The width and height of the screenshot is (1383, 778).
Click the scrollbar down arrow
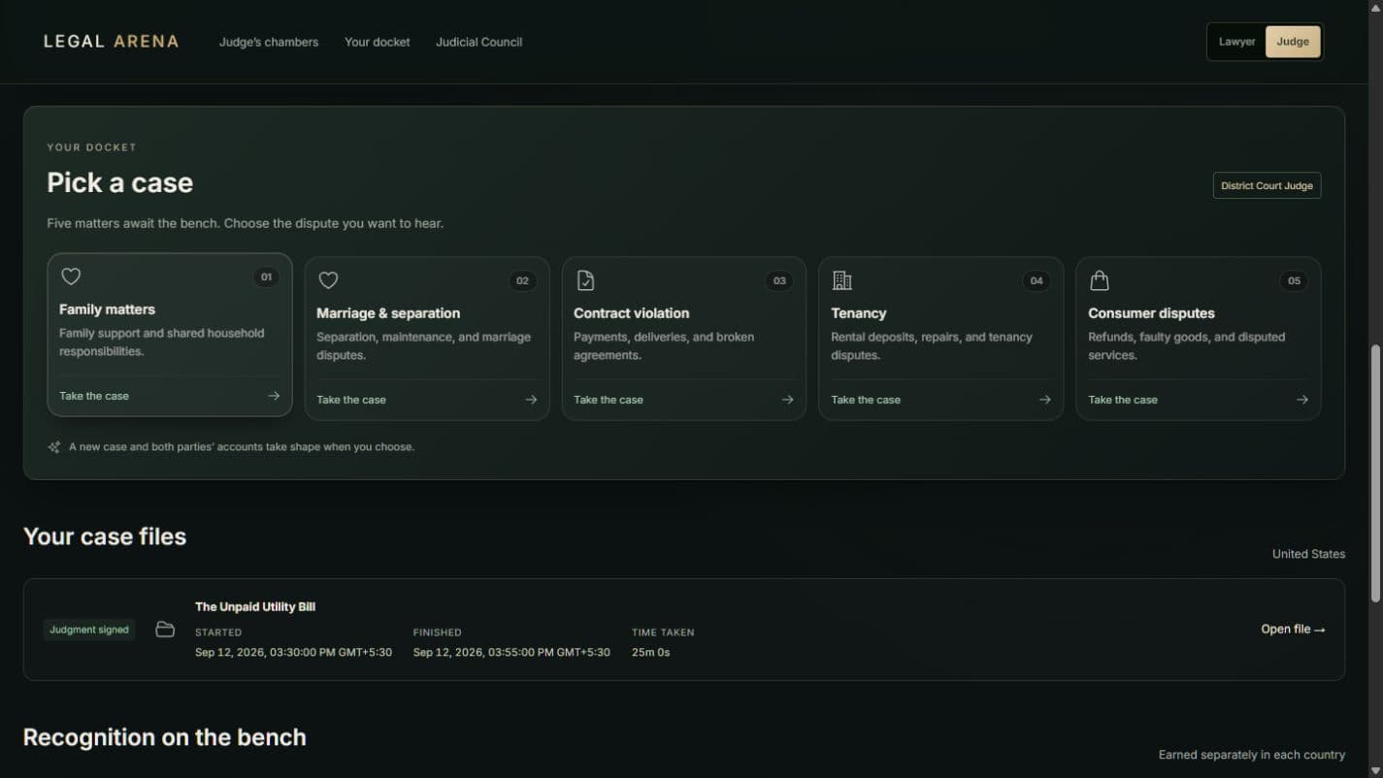(x=1374, y=770)
